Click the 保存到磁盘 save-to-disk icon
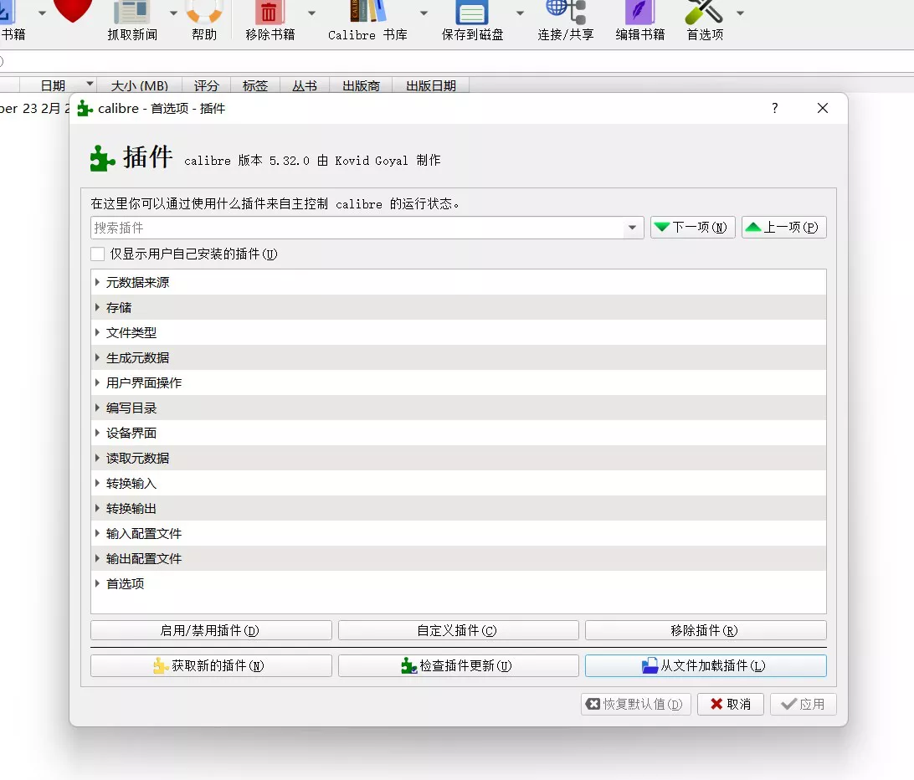 472,12
